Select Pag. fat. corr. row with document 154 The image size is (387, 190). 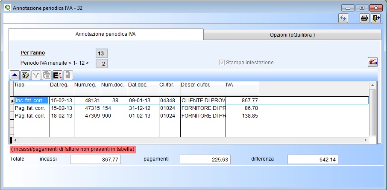32,108
